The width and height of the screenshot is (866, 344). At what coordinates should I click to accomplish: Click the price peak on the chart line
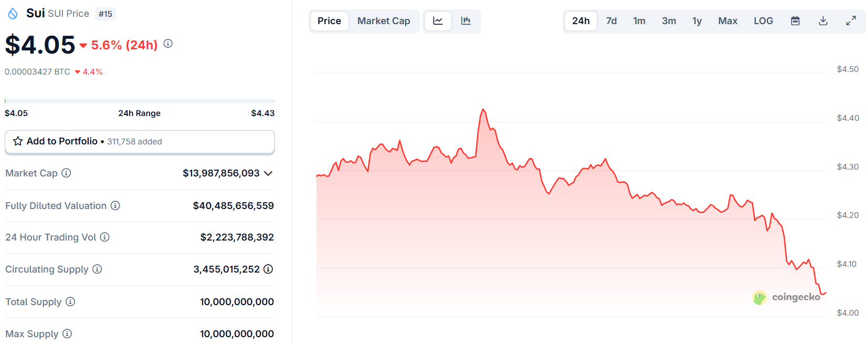click(483, 109)
